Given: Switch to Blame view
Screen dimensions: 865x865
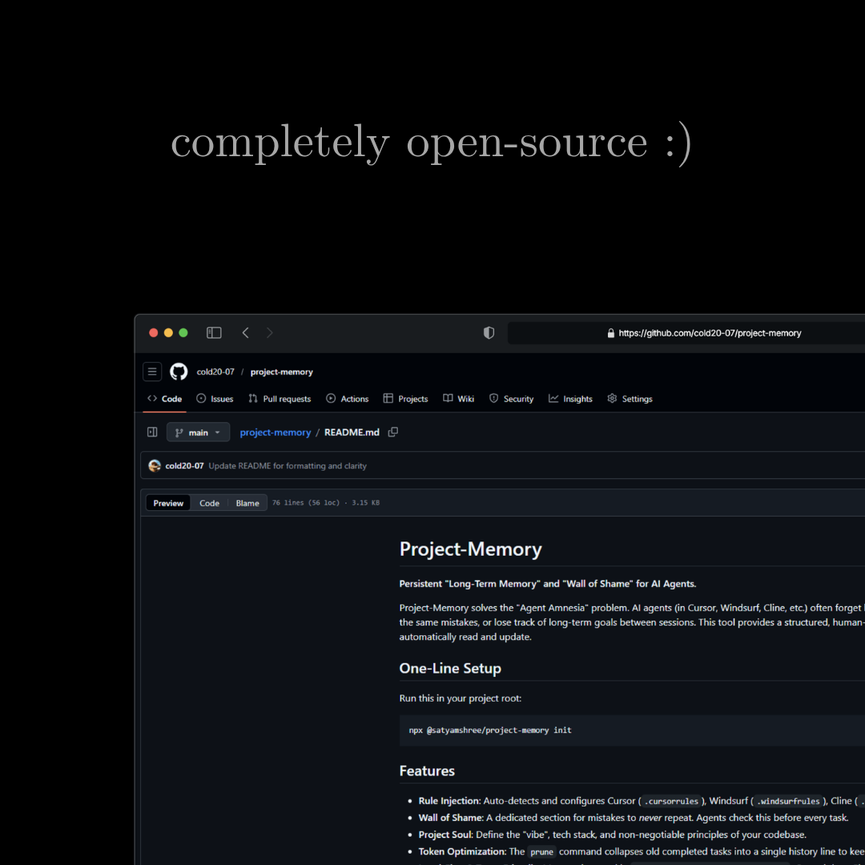Looking at the screenshot, I should (x=247, y=503).
